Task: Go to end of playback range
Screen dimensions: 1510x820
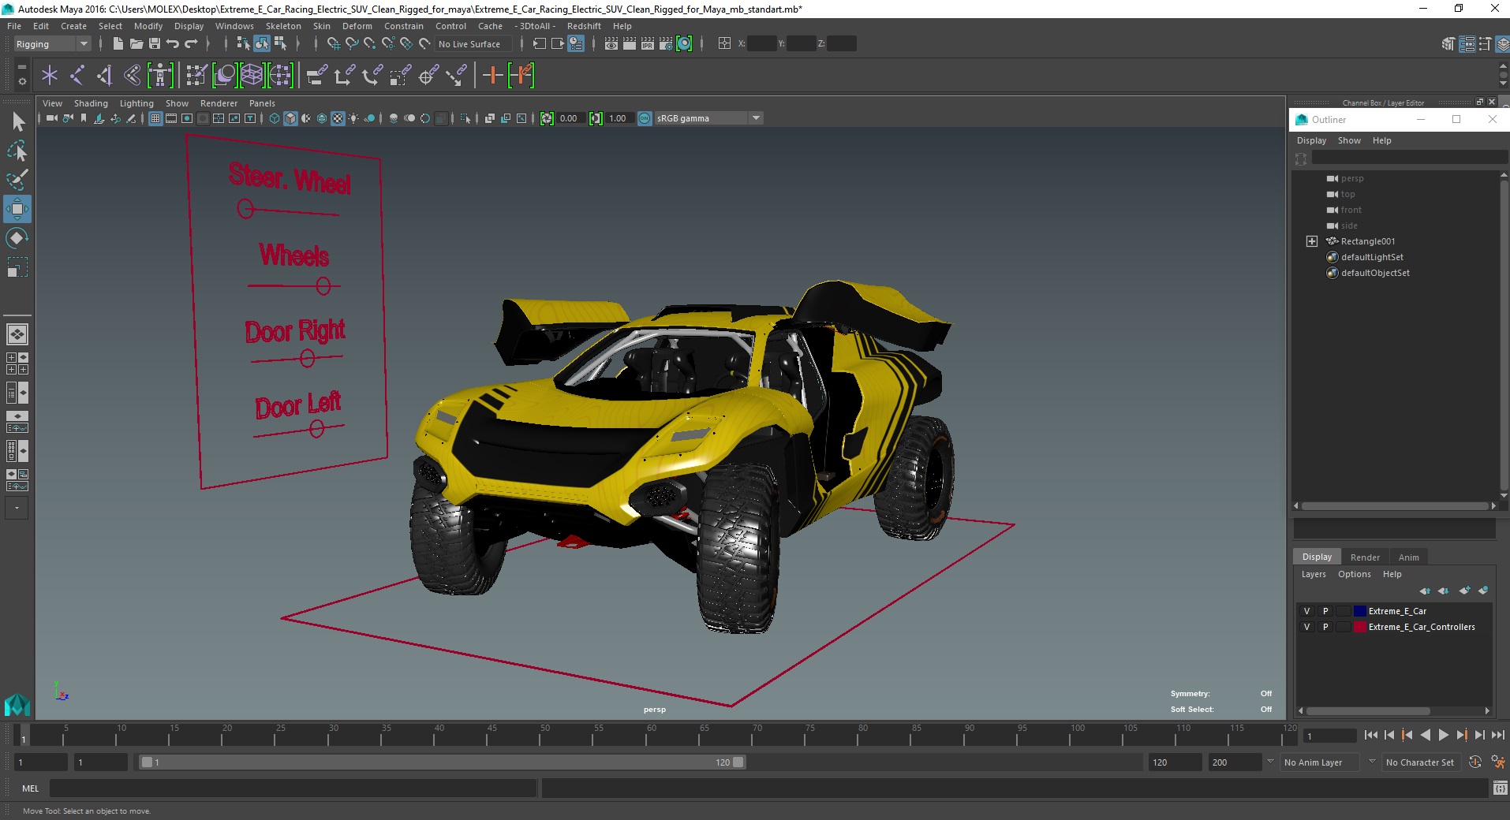Action: click(1497, 735)
